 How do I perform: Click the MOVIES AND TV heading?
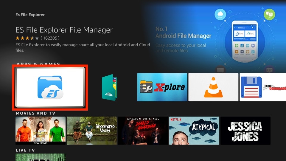(35, 113)
